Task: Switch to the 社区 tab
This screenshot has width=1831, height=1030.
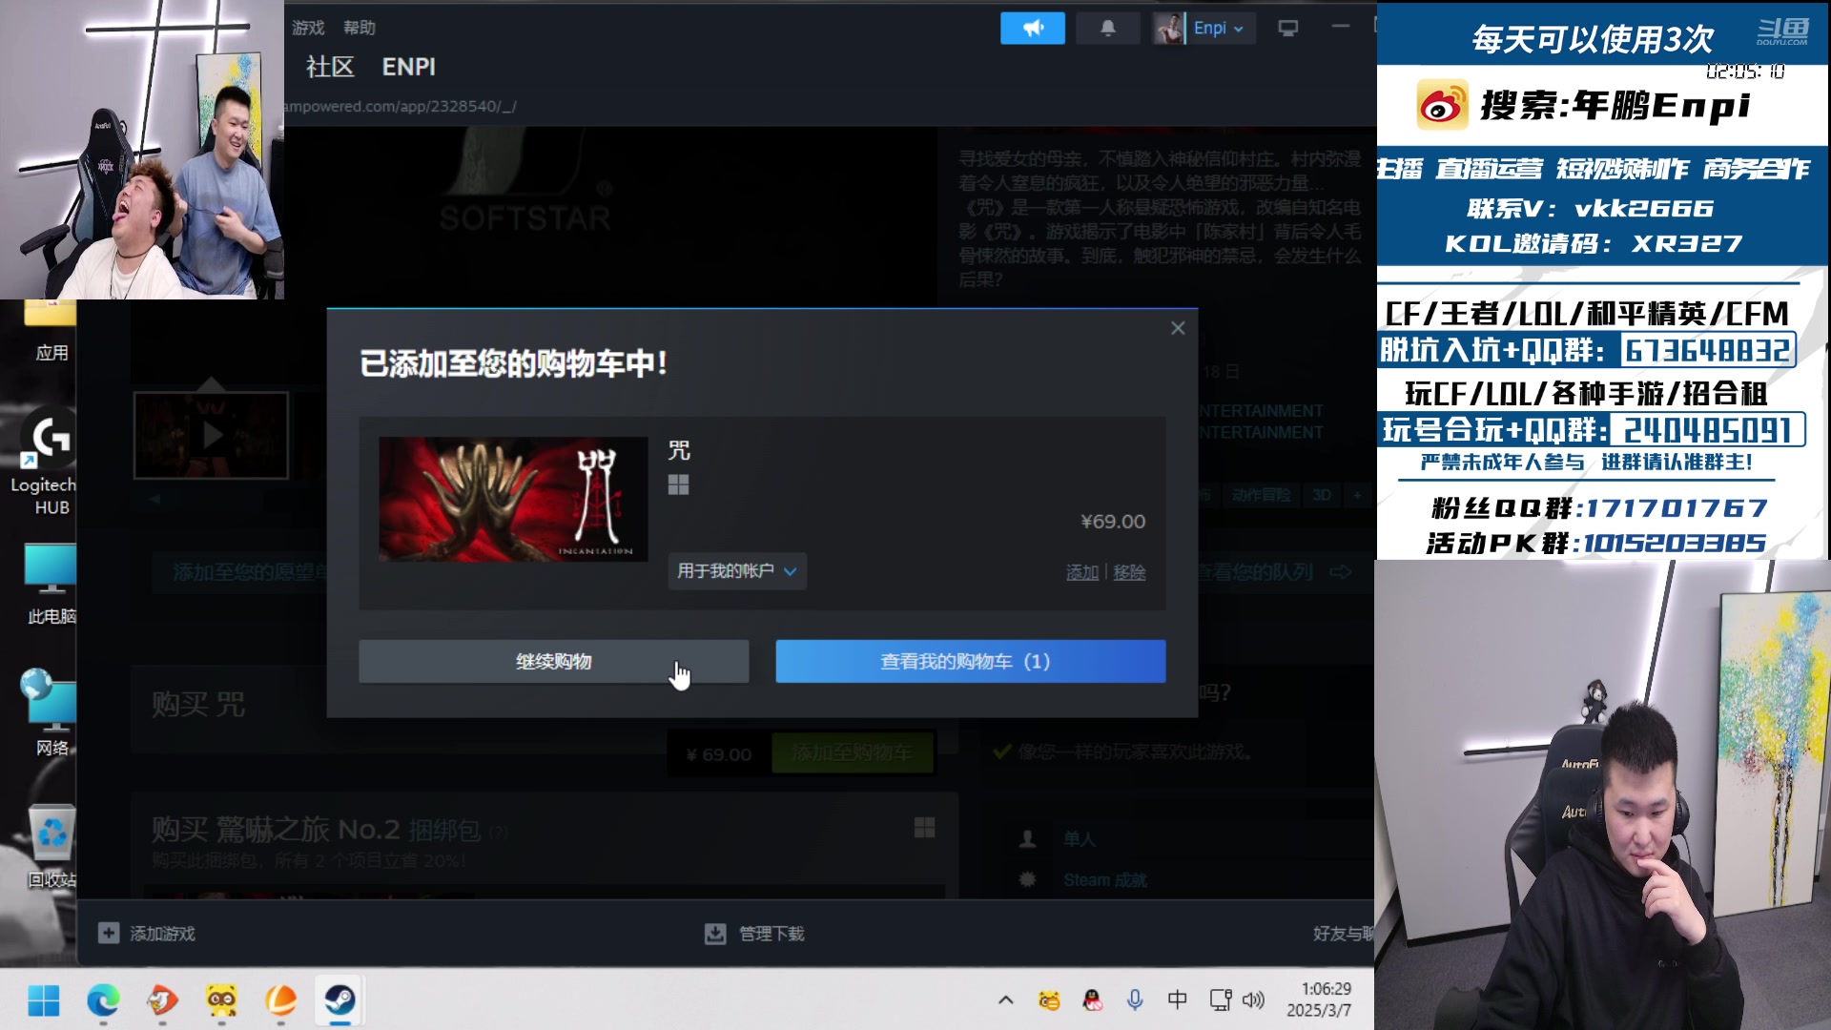Action: pos(330,67)
